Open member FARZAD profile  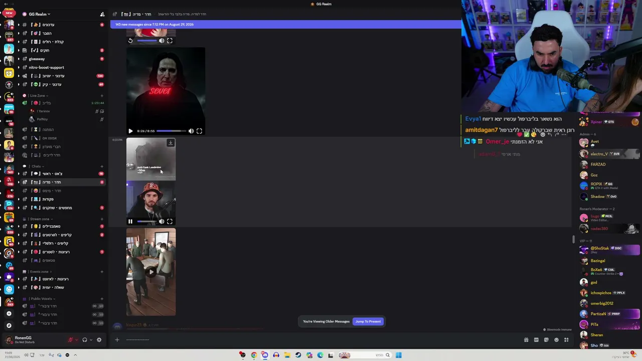[609, 164]
